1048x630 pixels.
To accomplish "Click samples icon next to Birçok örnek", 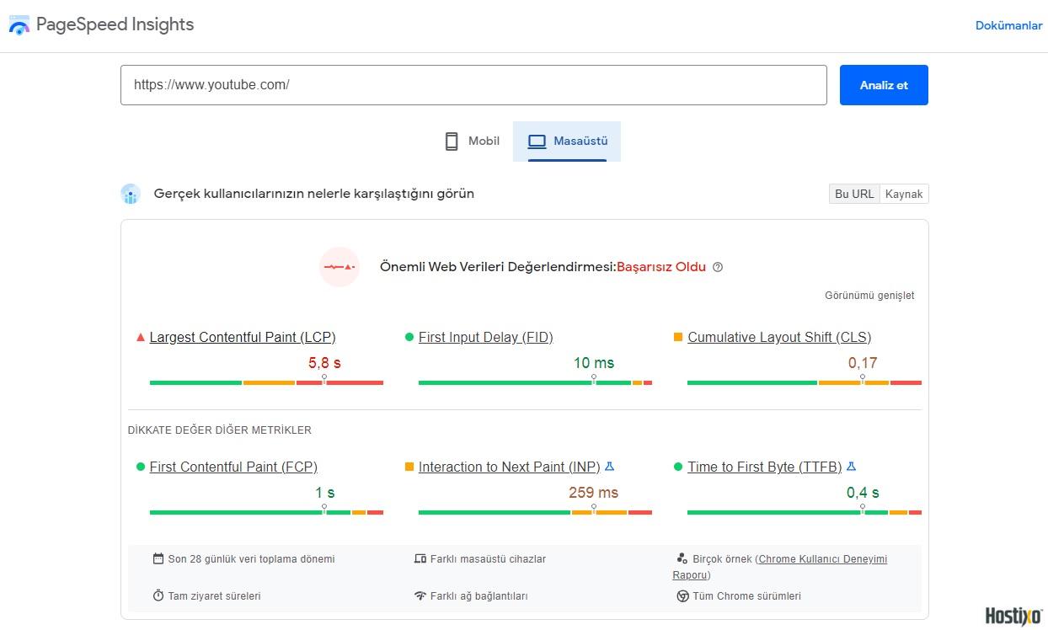I will pyautogui.click(x=682, y=558).
